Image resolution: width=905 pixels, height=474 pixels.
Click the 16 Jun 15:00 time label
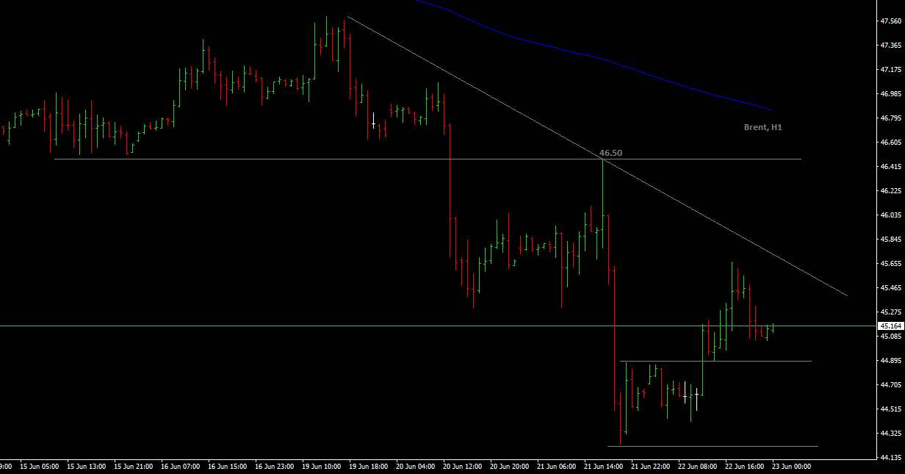[x=227, y=466]
